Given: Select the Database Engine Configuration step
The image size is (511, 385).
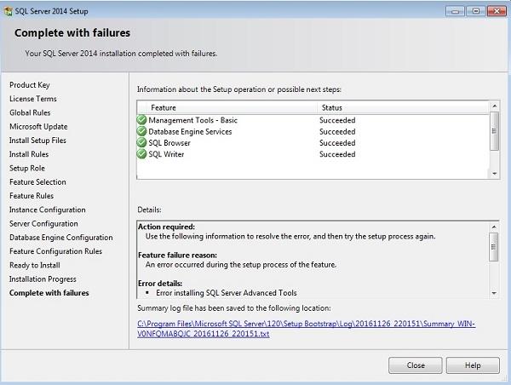Looking at the screenshot, I should [60, 238].
